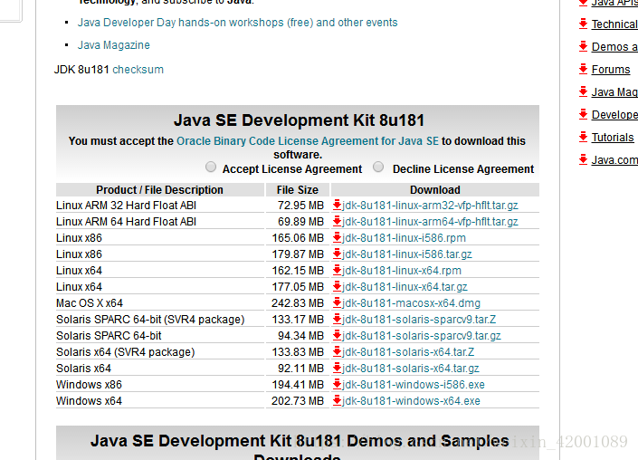Download jdk-8u181-linux-i586.tar.gz file link
Screen dimensions: 638x460
pos(407,254)
